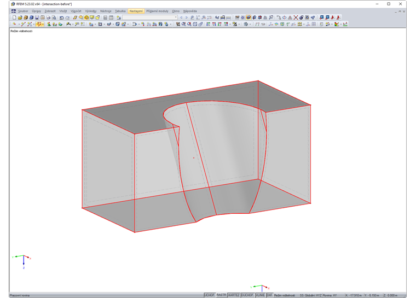Insert a new line tool
Image resolution: width=416 pixels, height=298 pixels.
tap(24, 24)
